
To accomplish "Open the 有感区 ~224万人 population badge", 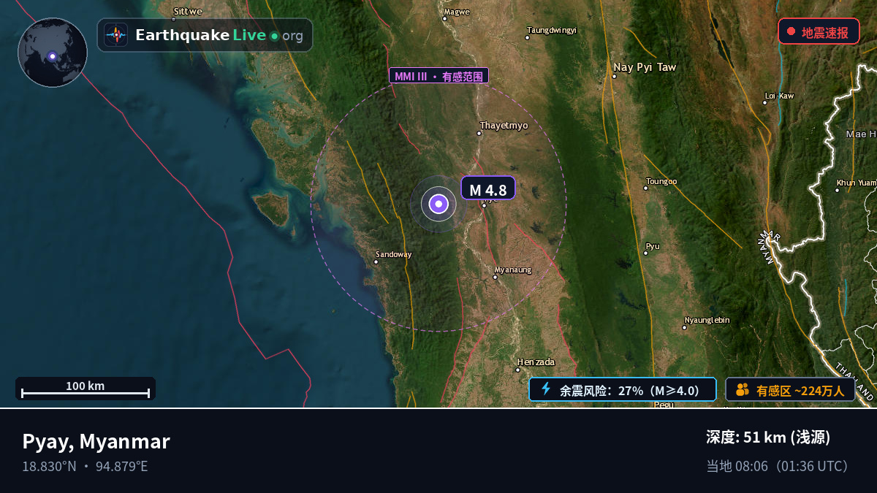I will (x=790, y=389).
